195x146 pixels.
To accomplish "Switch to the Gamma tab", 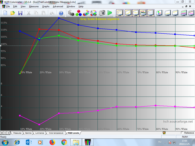I will pyautogui.click(x=28, y=133).
